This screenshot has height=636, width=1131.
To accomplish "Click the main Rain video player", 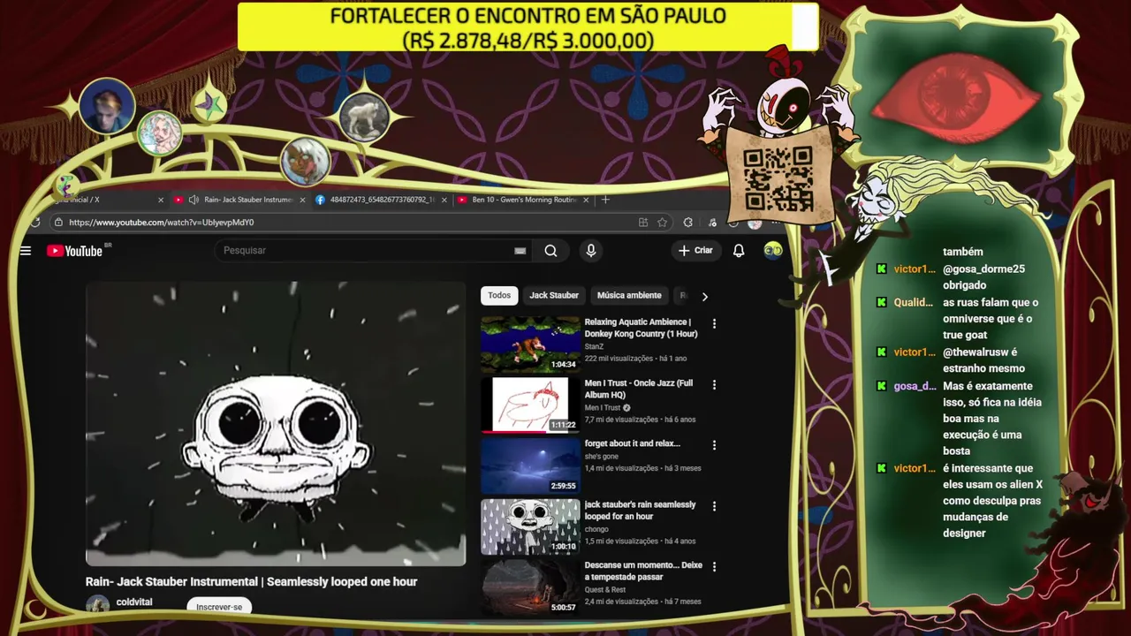I will 276,424.
